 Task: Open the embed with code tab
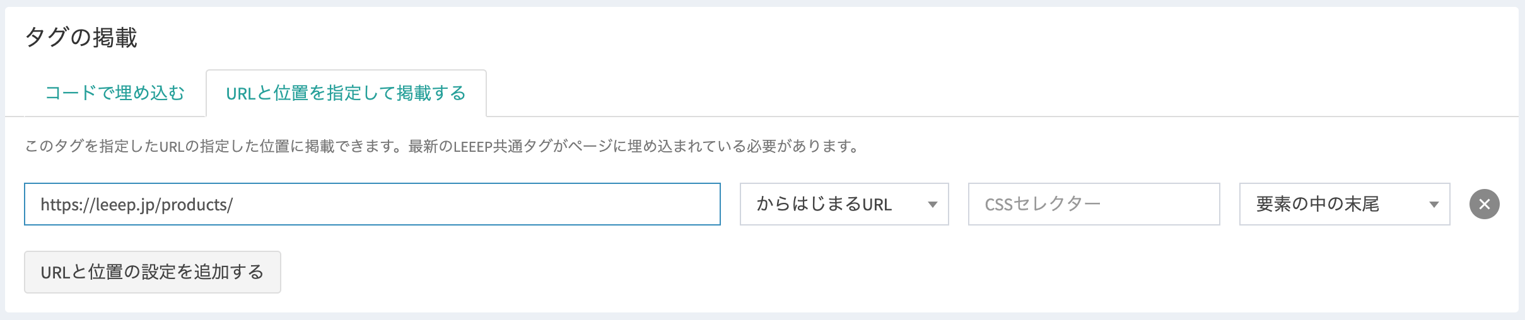pos(115,93)
